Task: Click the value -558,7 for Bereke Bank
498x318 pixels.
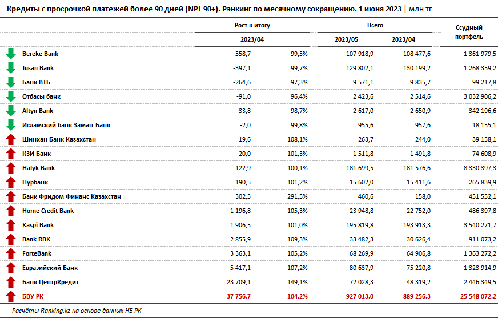Action: [x=242, y=54]
